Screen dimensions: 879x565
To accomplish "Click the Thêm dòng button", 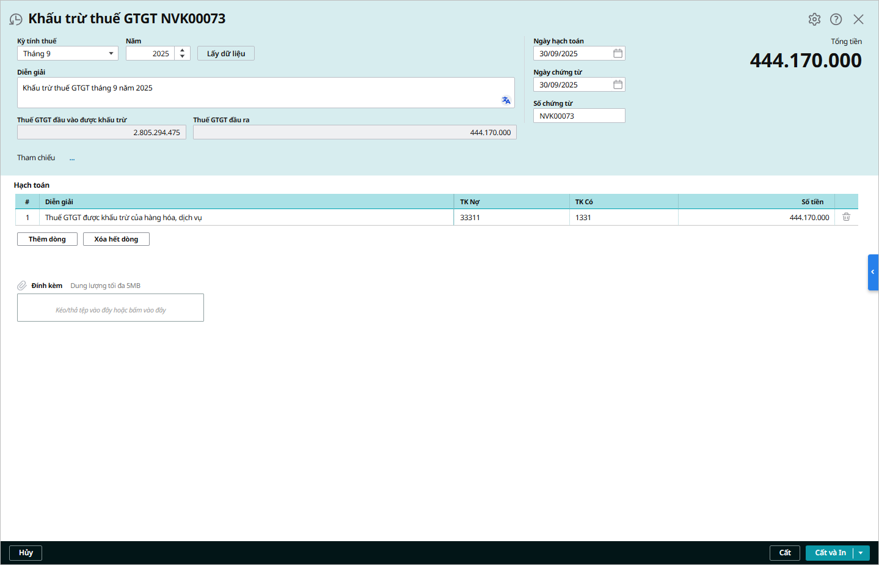I will click(47, 239).
